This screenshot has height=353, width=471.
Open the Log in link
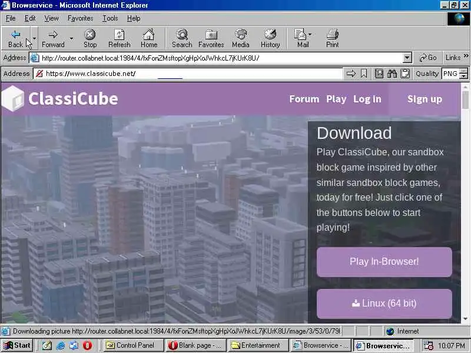point(367,99)
